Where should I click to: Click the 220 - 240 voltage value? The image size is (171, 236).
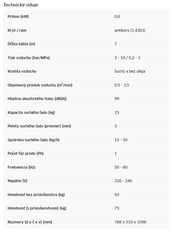click(123, 181)
